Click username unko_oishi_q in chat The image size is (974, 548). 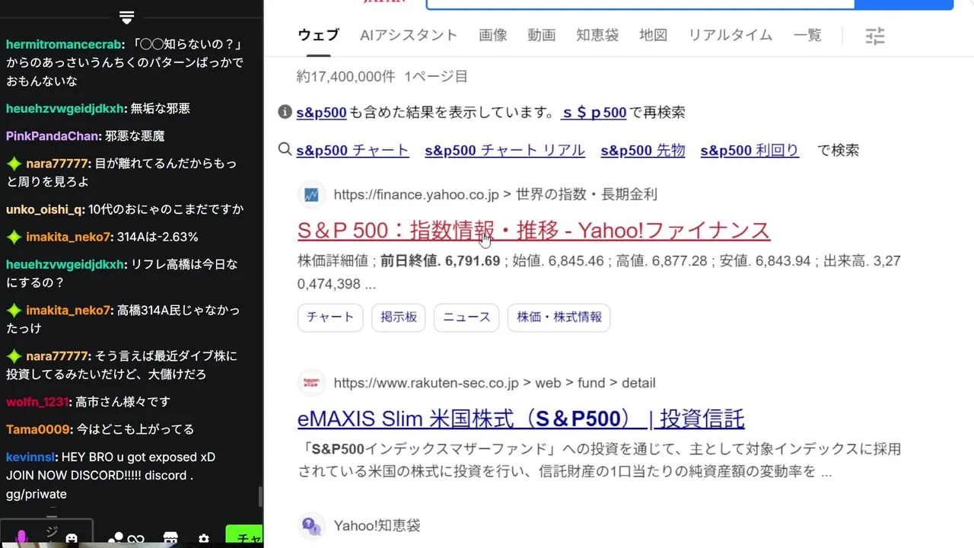point(45,209)
